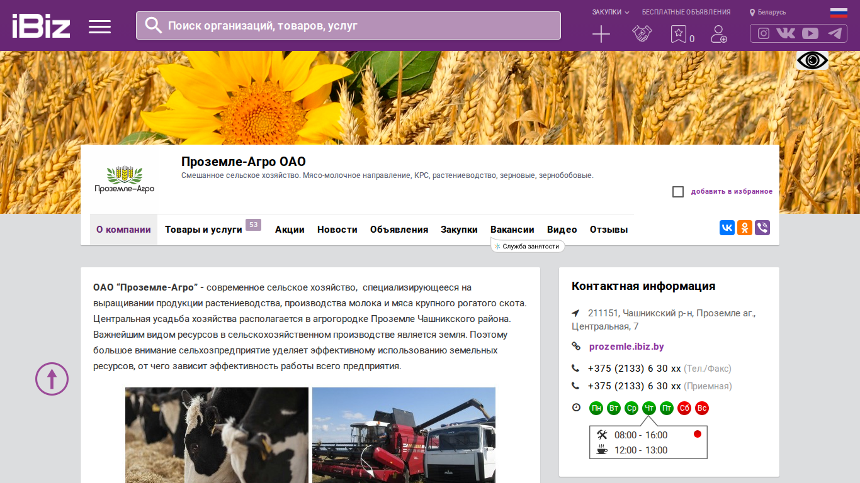Select the Пт day circle
The image size is (860, 483).
[x=667, y=408]
